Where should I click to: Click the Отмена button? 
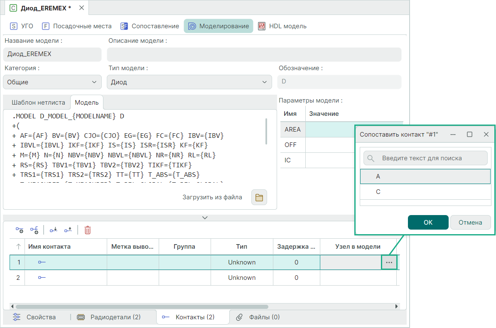[470, 223]
